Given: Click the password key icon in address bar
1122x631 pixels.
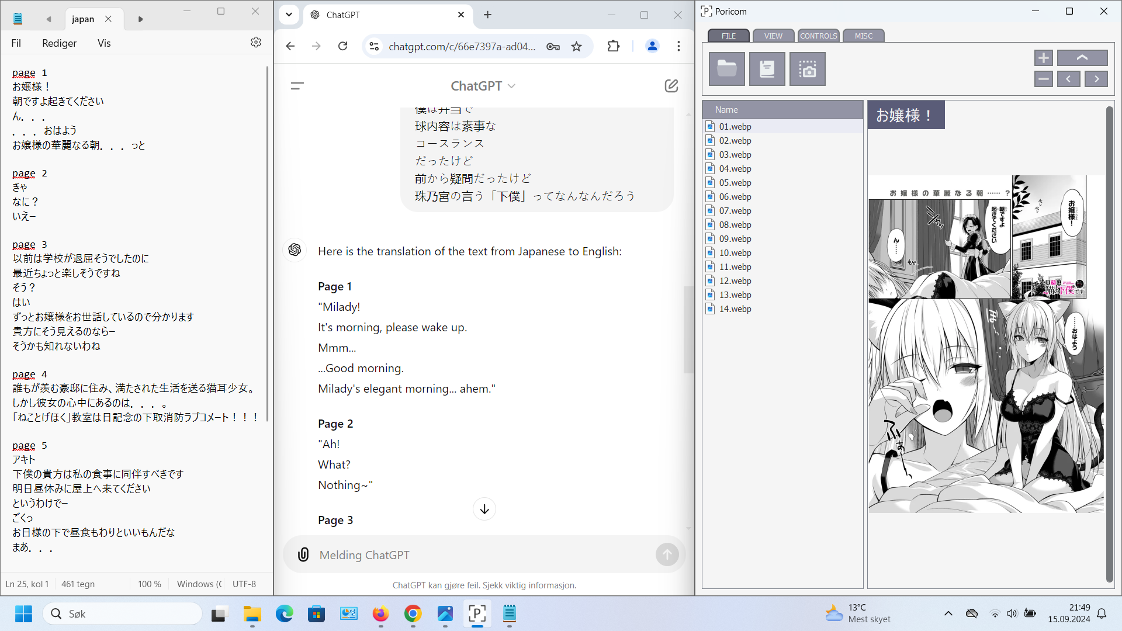Looking at the screenshot, I should [x=553, y=46].
